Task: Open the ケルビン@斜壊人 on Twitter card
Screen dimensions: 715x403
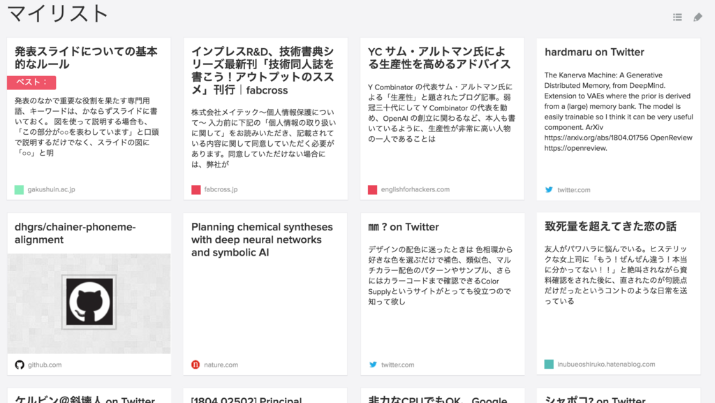Action: pos(84,400)
